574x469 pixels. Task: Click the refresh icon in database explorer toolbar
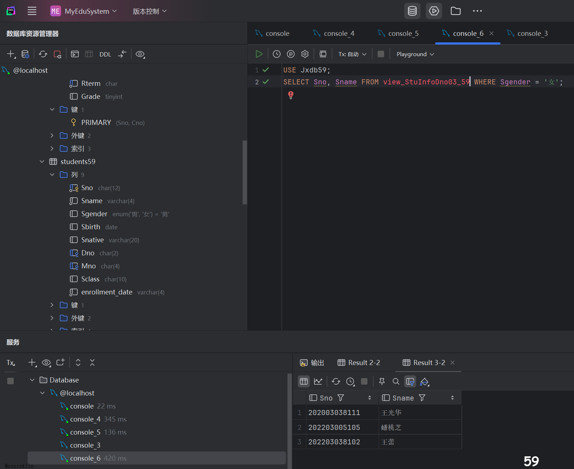pos(43,54)
